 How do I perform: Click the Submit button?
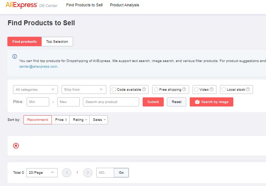click(x=153, y=102)
